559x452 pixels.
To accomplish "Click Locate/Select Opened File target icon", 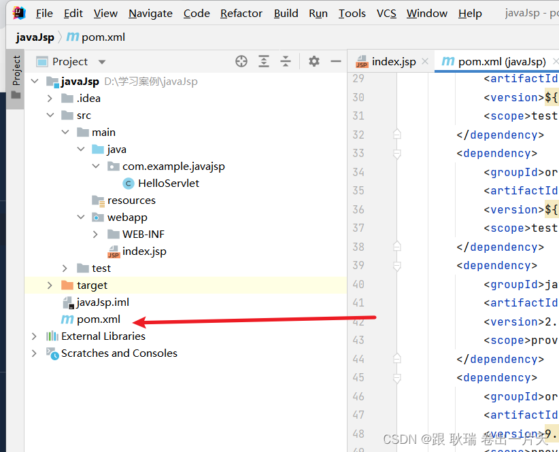I will click(x=241, y=61).
